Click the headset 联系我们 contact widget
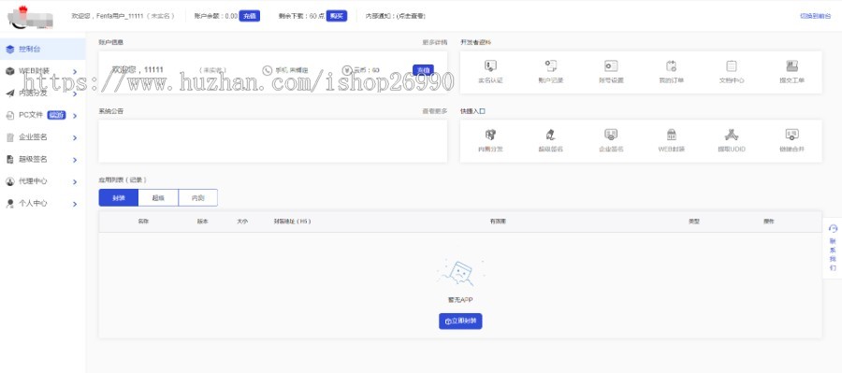842x373 pixels. (833, 248)
